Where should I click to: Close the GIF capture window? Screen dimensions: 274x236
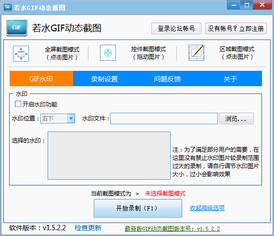[262, 5]
